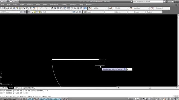
Task: Toggle SNAP mode in status bar
Action: (20, 99)
